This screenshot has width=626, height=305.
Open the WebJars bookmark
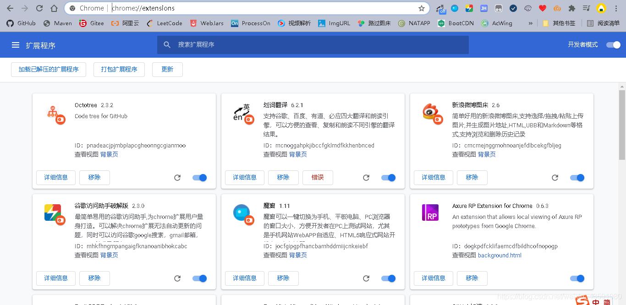(x=207, y=23)
